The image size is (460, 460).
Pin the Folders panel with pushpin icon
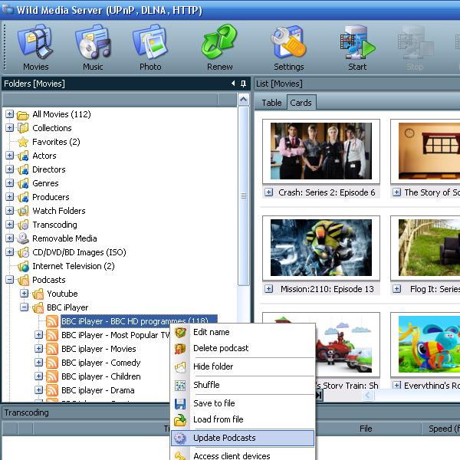(x=243, y=84)
